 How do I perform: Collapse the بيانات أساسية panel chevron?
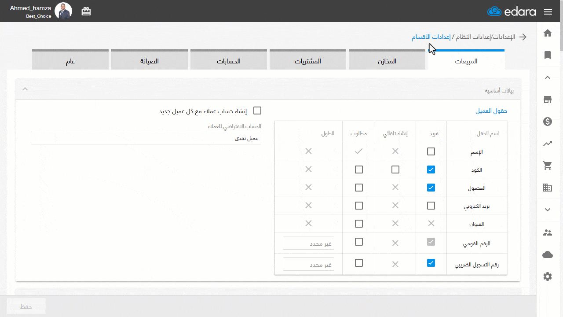click(x=25, y=89)
